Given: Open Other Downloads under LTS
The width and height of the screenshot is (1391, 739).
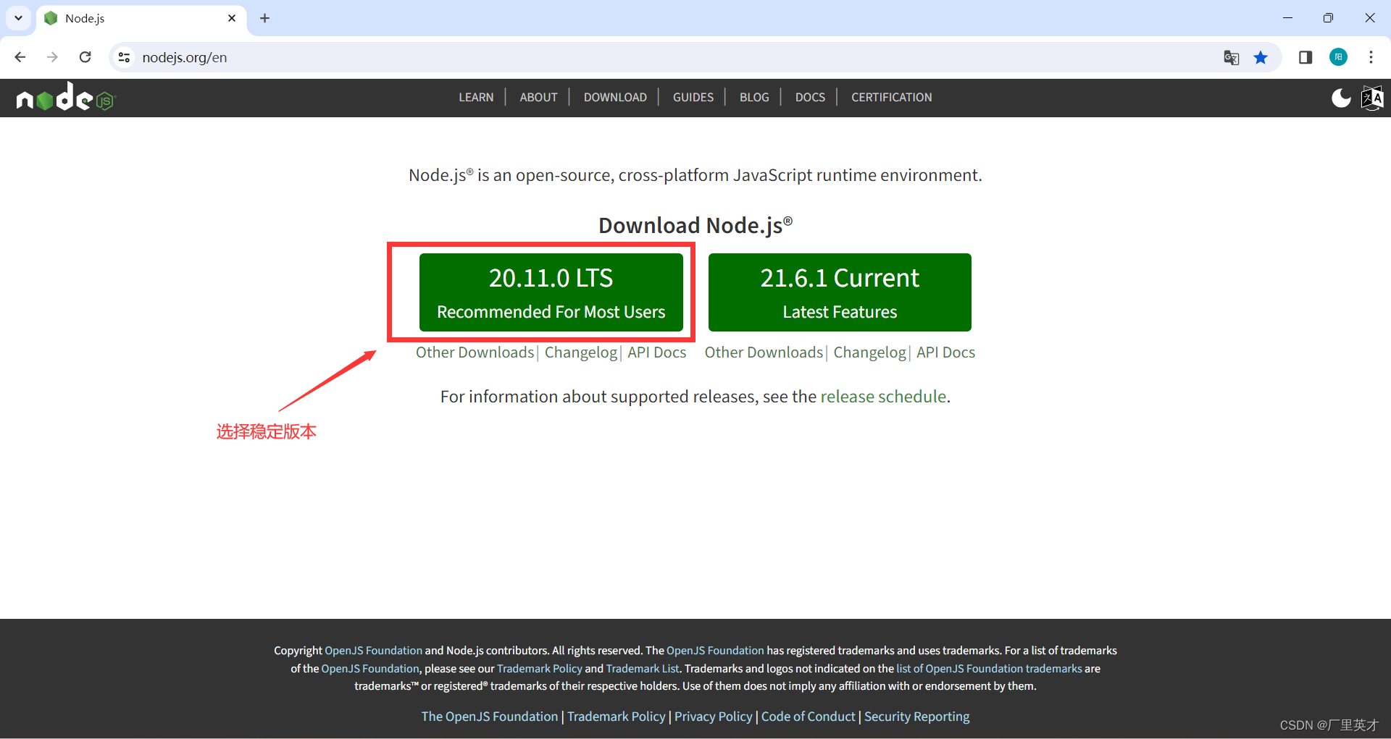Looking at the screenshot, I should pyautogui.click(x=475, y=352).
